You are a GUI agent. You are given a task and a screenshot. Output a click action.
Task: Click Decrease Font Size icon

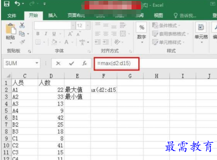point(79,34)
